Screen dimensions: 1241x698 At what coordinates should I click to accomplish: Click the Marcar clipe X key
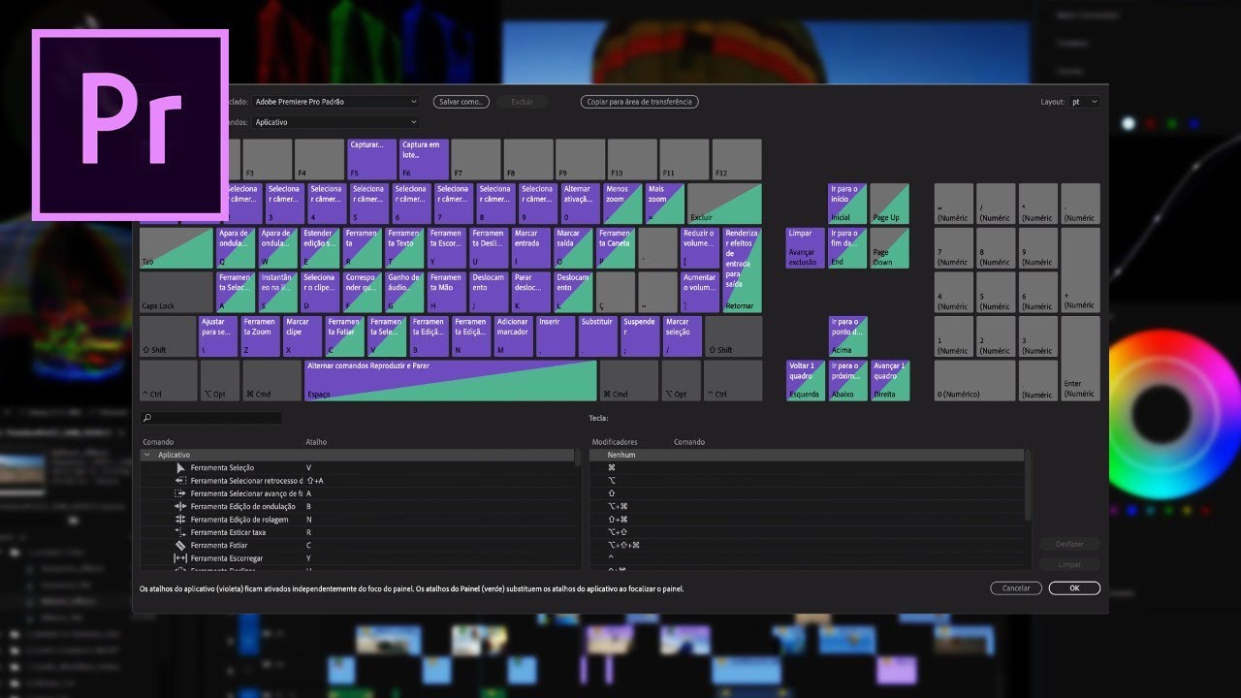tap(302, 336)
